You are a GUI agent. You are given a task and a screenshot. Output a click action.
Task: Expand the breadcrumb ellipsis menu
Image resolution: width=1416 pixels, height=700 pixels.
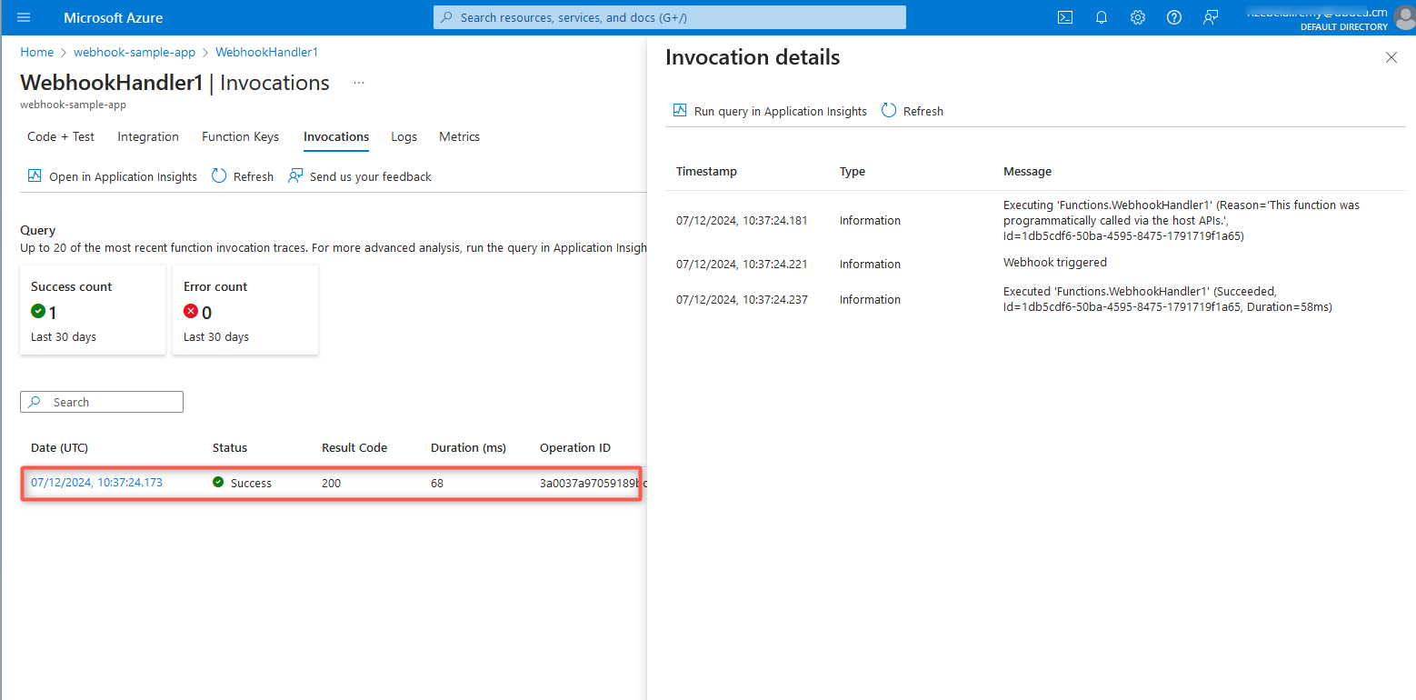tap(358, 82)
